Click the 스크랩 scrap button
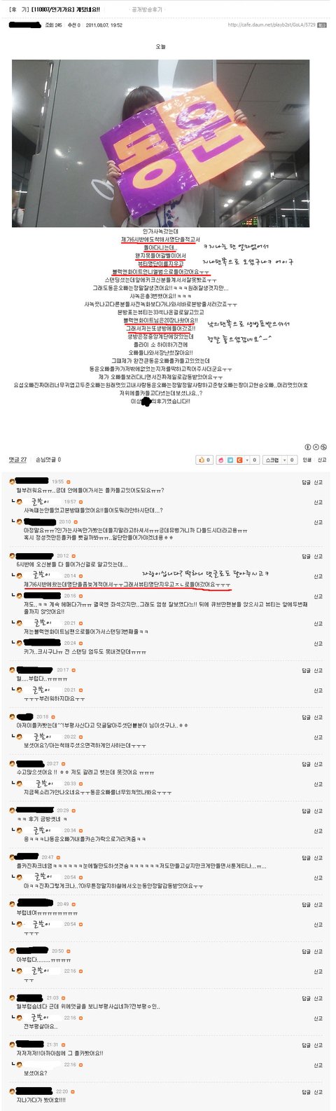The width and height of the screenshot is (336, 1111). coord(272,460)
